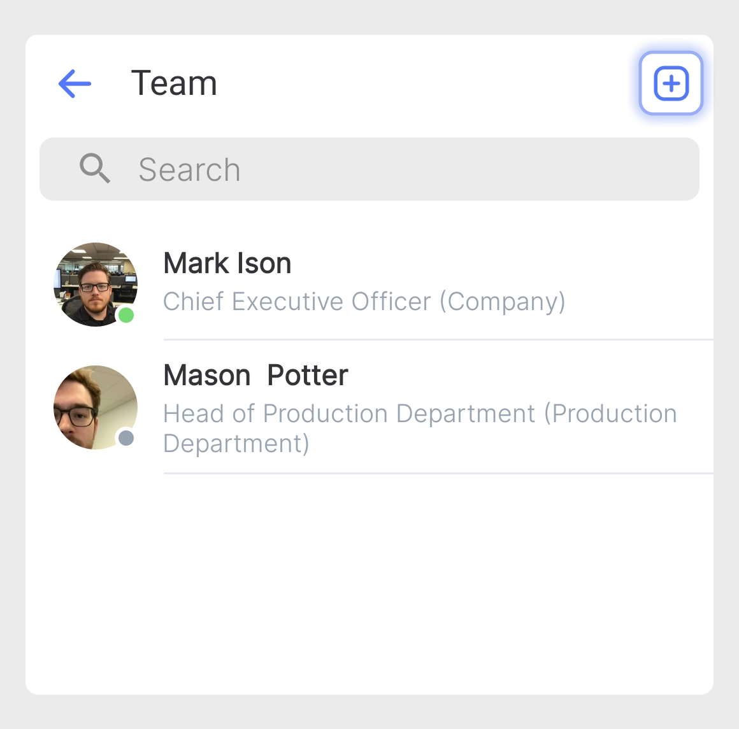Click Mark Ison's green online status dot
The image size is (739, 729).
126,315
